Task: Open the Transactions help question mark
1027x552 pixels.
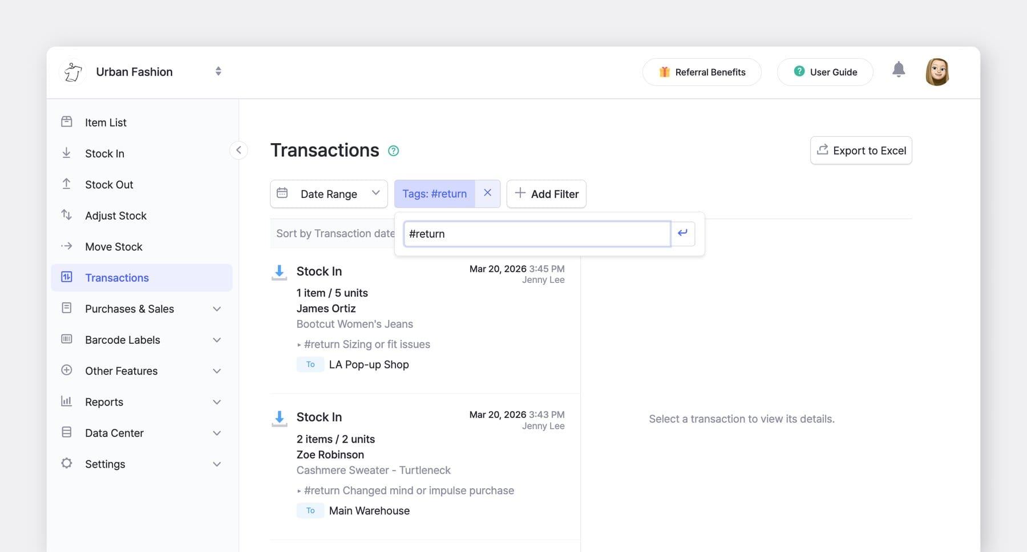Action: [x=393, y=151]
